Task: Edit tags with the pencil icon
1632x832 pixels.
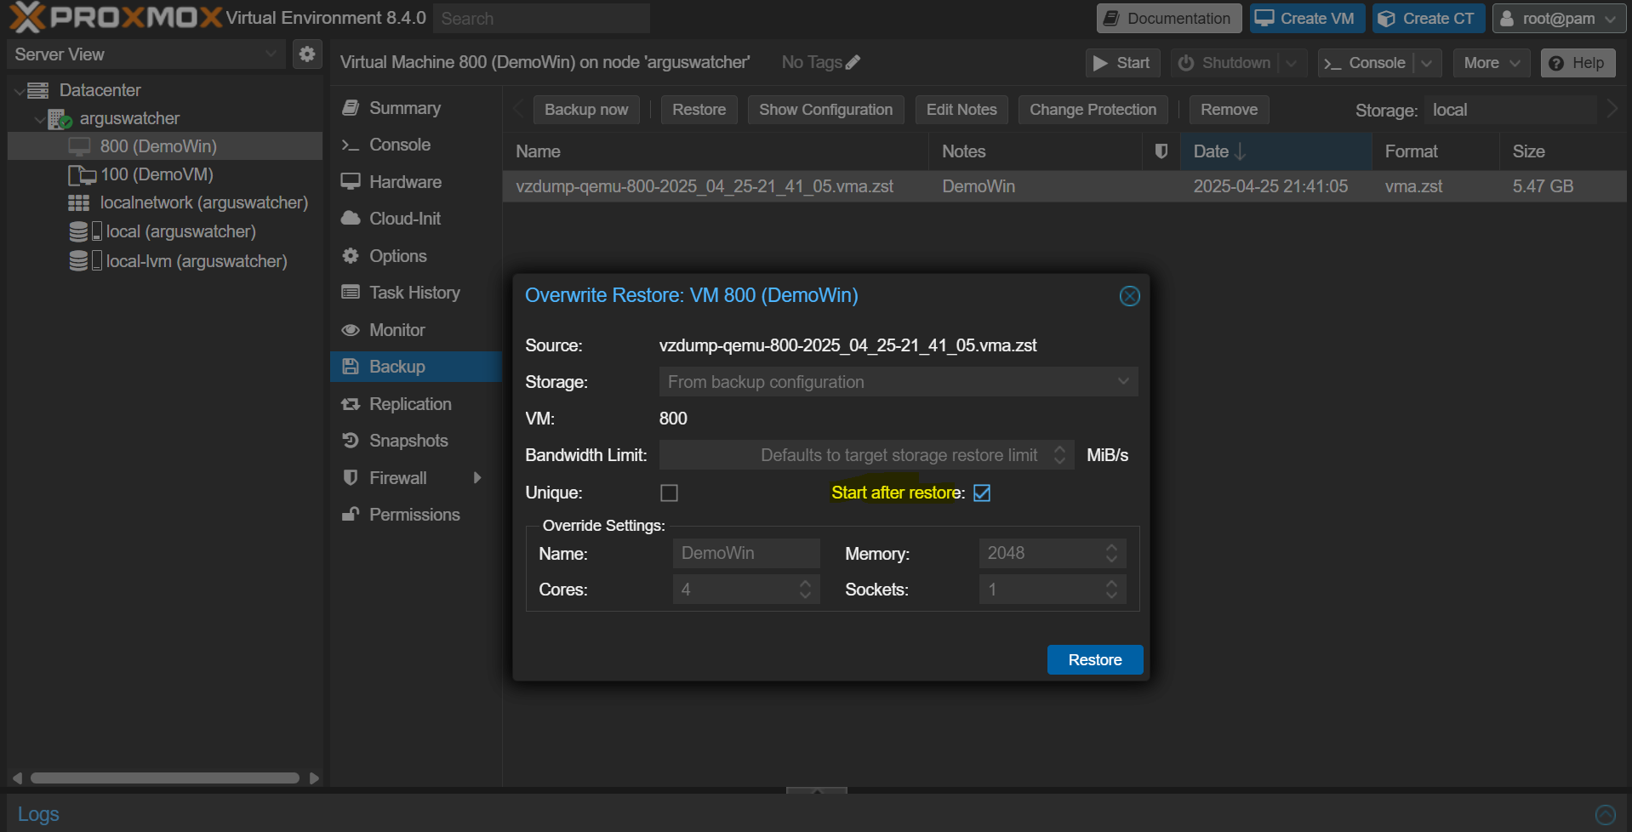Action: (x=853, y=62)
